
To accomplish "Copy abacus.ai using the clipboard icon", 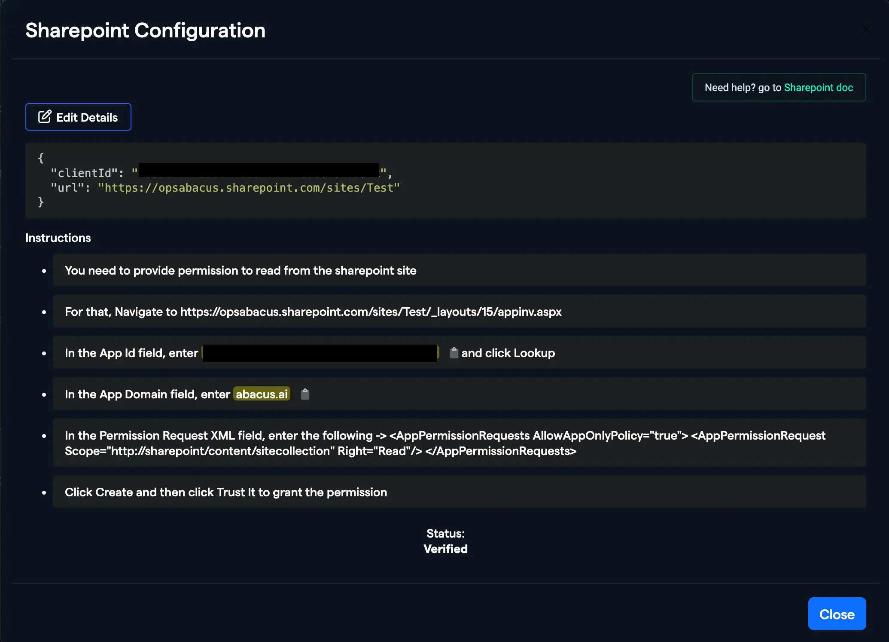I will [x=305, y=394].
